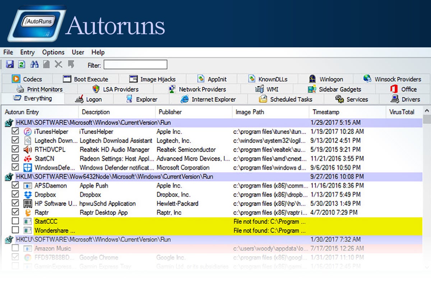Image resolution: width=431 pixels, height=287 pixels.
Task: Click the Properties page toolbar icon
Action: (x=46, y=65)
